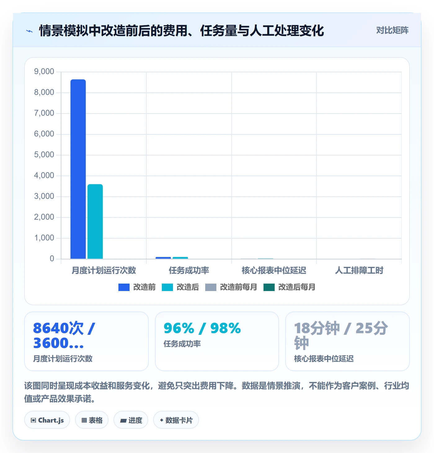Click the dark teal 改造后每月 legend color box
Viewport: 434px width, 453px height.
pyautogui.click(x=269, y=287)
